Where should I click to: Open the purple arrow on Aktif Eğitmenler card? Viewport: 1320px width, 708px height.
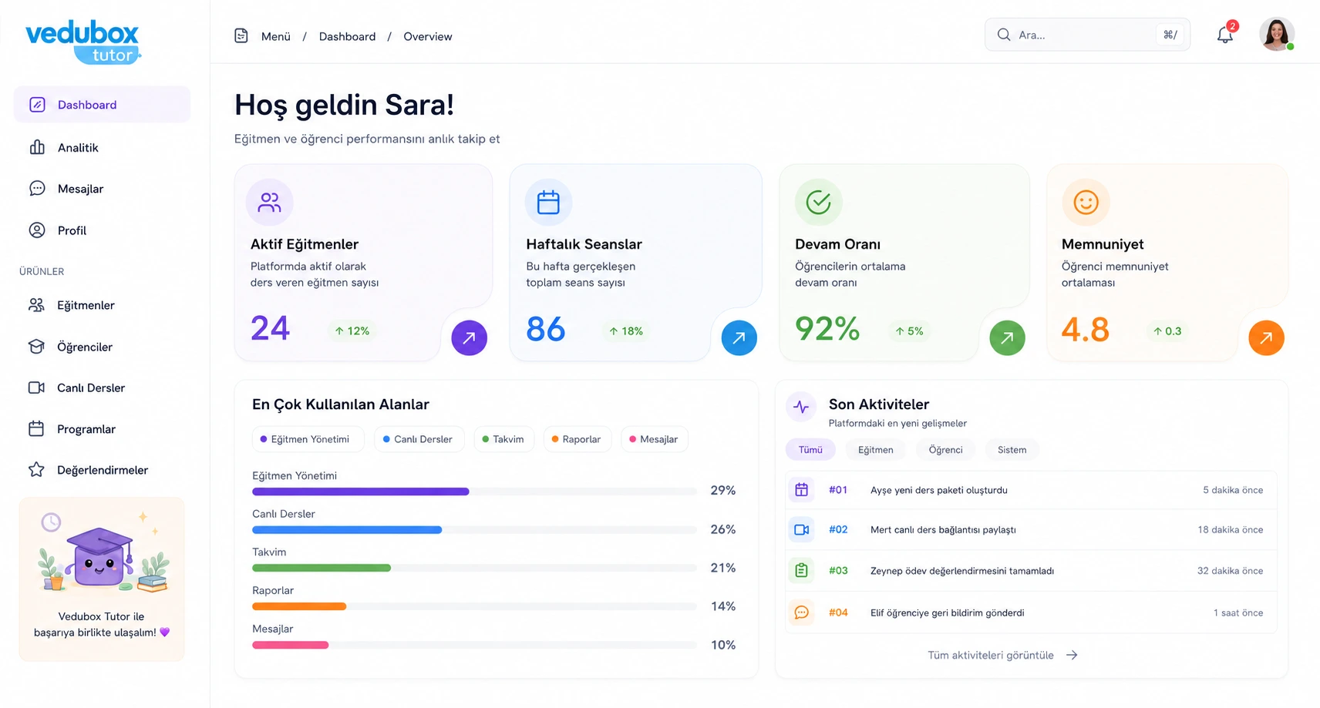coord(469,337)
